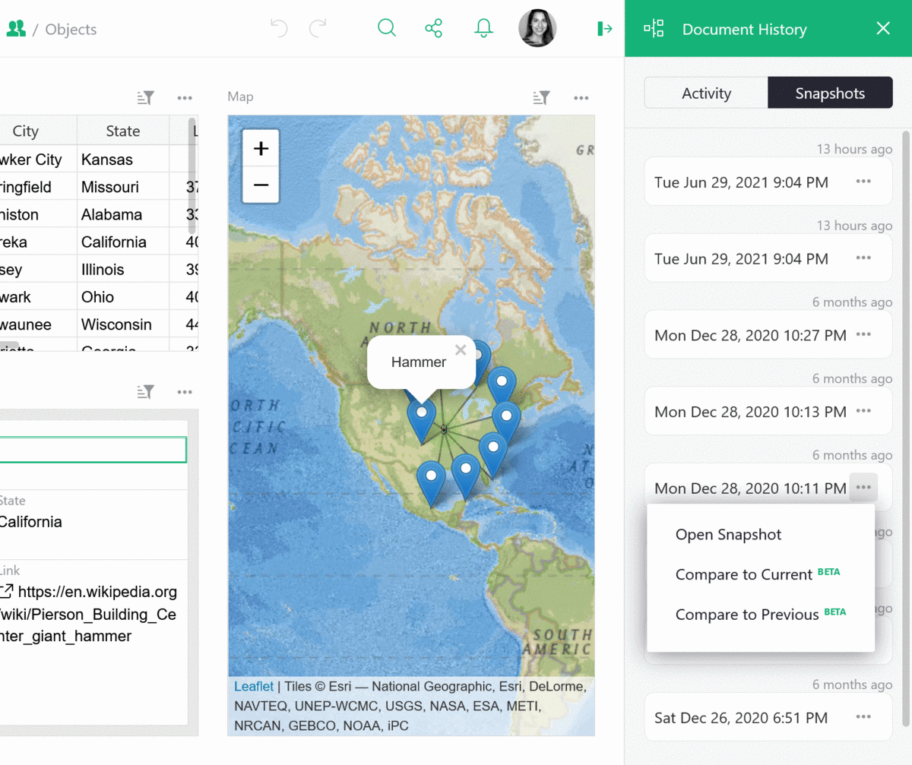Open the notifications bell

483,29
